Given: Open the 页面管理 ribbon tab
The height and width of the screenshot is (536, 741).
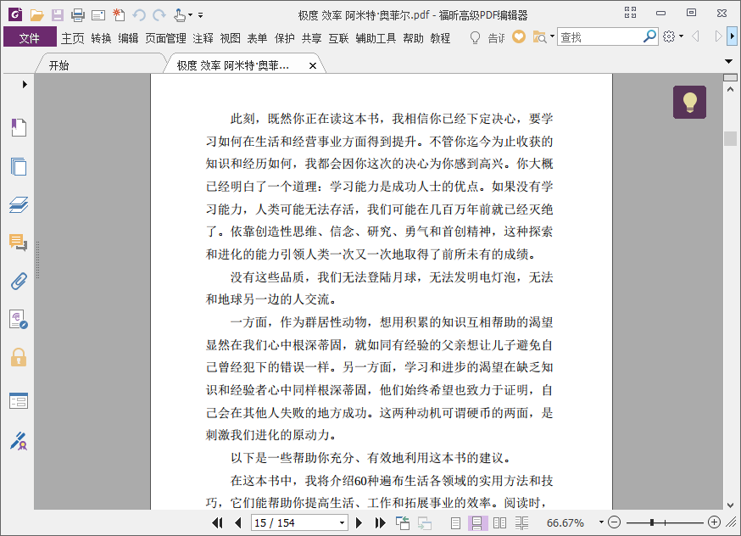Looking at the screenshot, I should click(x=165, y=38).
